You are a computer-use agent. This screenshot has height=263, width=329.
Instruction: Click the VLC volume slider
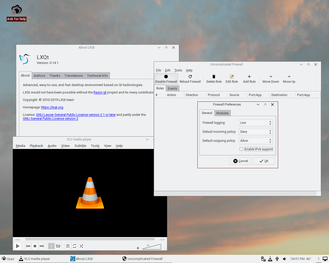click(x=152, y=247)
